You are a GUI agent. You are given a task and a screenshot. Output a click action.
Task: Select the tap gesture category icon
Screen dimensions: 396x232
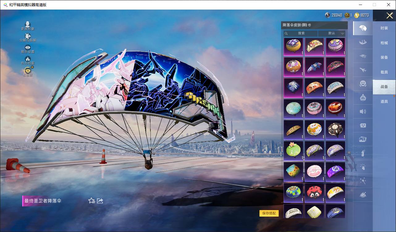pyautogui.click(x=363, y=167)
